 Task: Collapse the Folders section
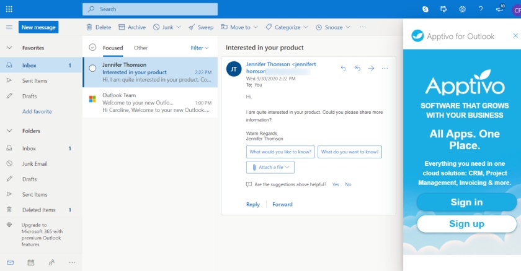[9, 131]
